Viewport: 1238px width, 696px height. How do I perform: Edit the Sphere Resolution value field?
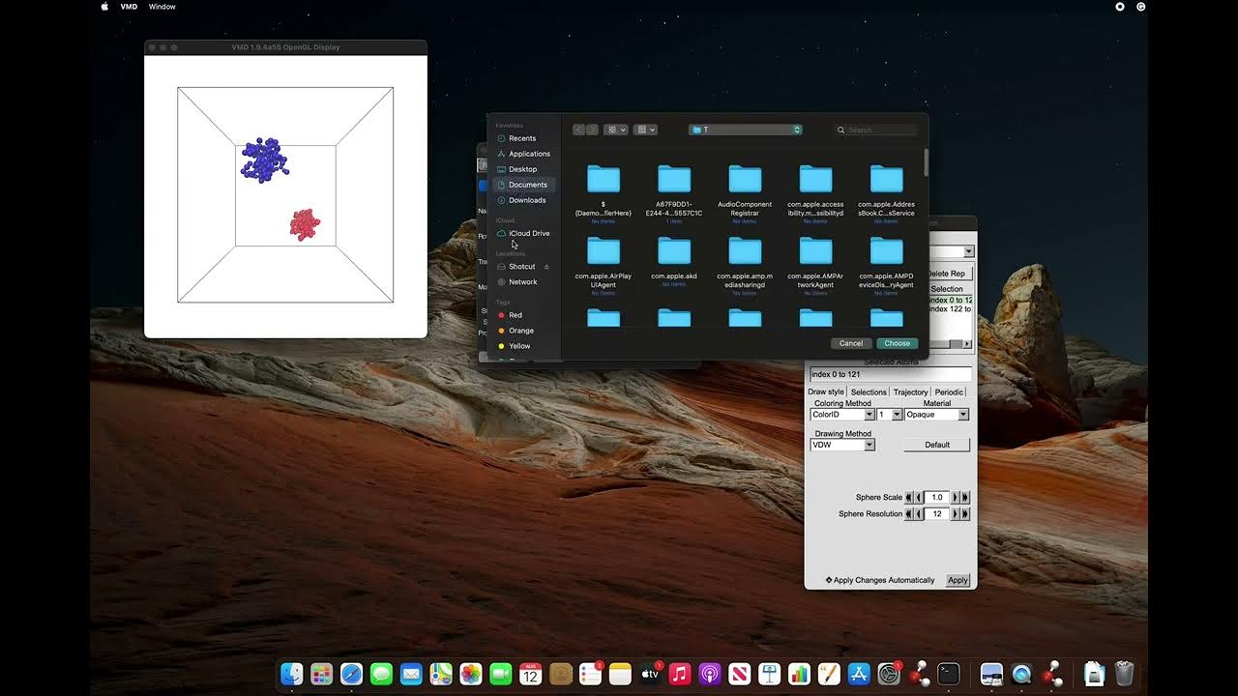click(x=937, y=513)
